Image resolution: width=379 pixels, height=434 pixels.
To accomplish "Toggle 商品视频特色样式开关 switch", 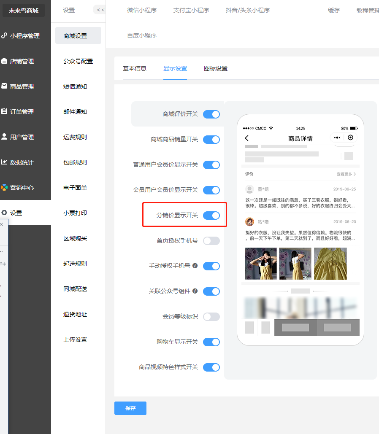I will coord(211,367).
